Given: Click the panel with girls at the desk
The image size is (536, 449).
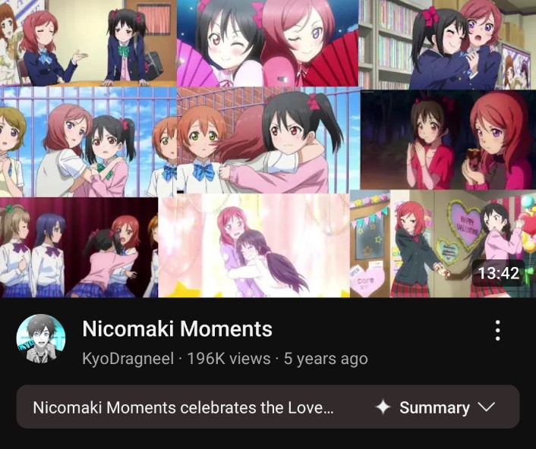Looking at the screenshot, I should click(x=88, y=43).
